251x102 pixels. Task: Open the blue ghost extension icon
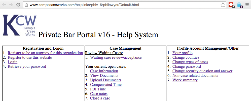(x=239, y=5)
